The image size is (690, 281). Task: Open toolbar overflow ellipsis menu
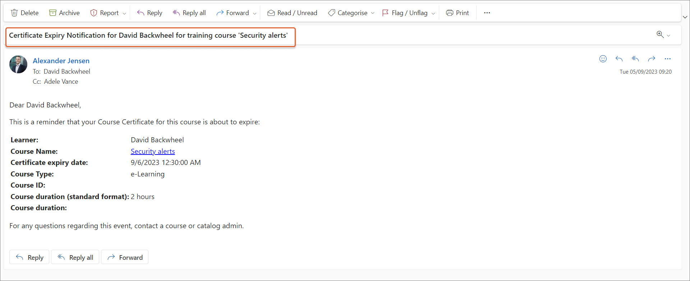point(487,13)
